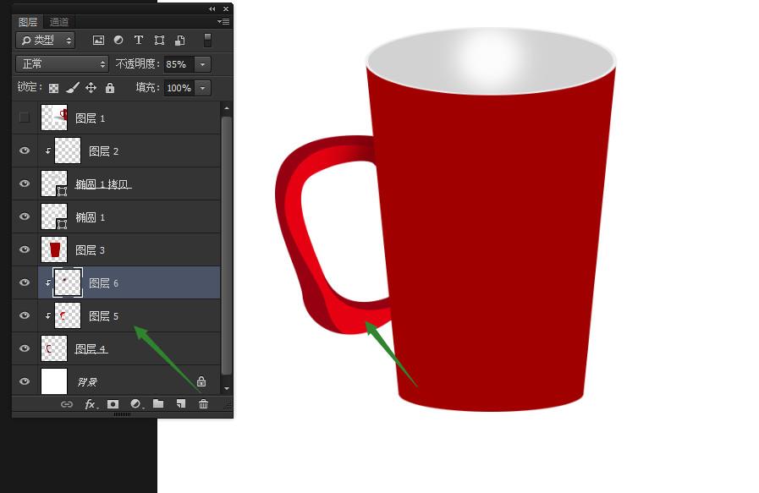The height and width of the screenshot is (493, 759).
Task: Click the 图层 3 red cup thumbnail
Action: tap(53, 249)
